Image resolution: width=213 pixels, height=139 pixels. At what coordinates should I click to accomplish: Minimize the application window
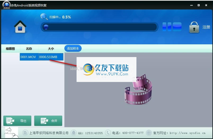[192, 5]
